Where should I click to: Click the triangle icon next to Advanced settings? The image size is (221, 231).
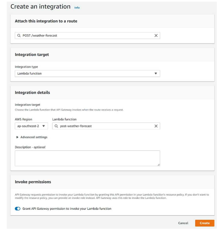(17, 137)
